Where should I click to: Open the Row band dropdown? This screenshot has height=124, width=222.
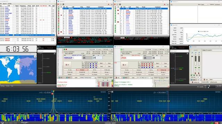(x=205, y=4)
